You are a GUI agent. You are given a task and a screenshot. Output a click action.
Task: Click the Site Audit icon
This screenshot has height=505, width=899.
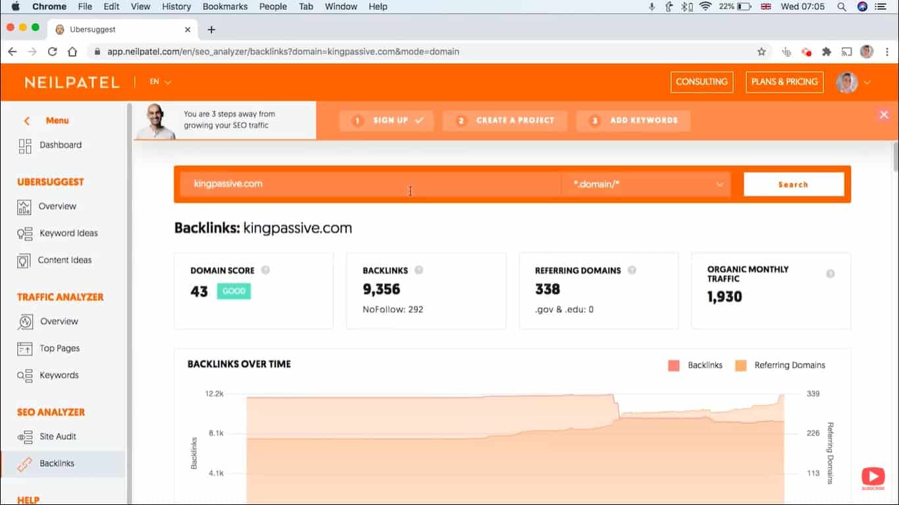pyautogui.click(x=24, y=437)
